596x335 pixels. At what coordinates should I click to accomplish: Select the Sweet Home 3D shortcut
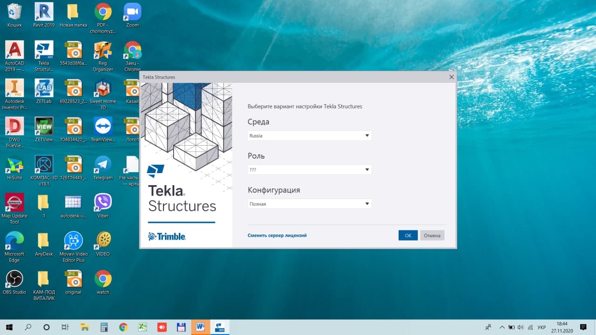click(x=103, y=94)
